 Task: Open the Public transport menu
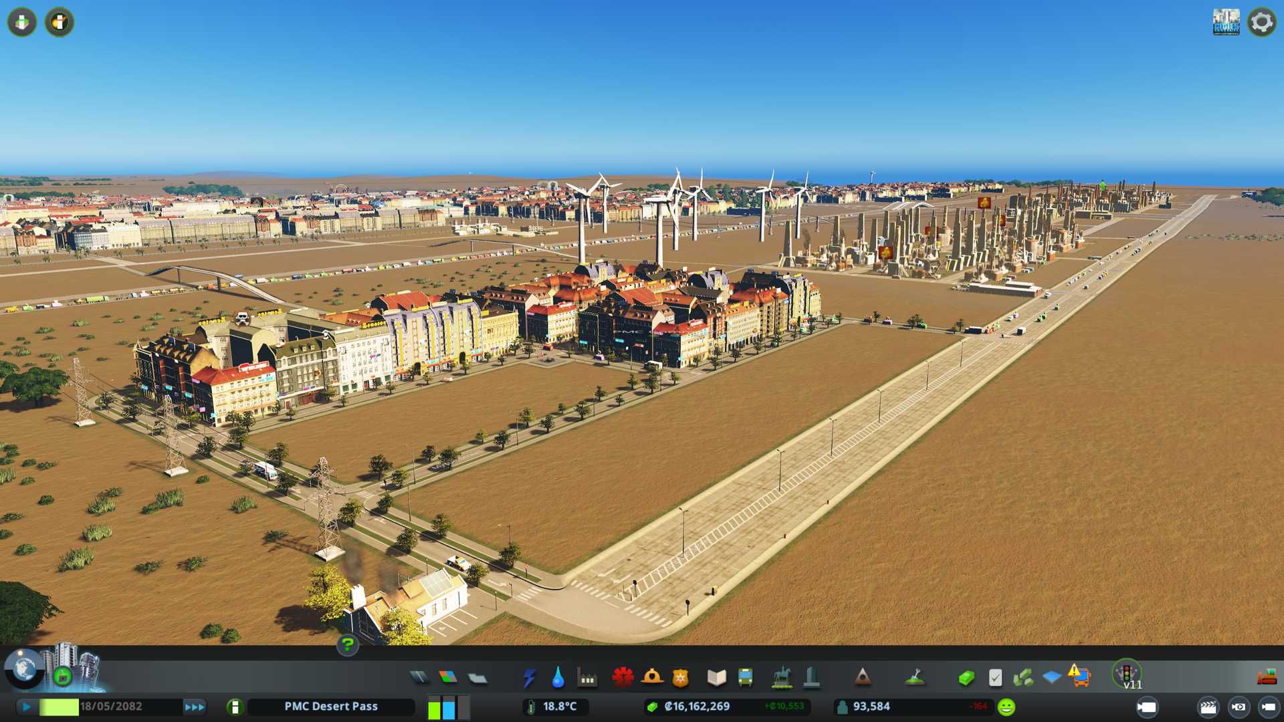click(x=745, y=678)
